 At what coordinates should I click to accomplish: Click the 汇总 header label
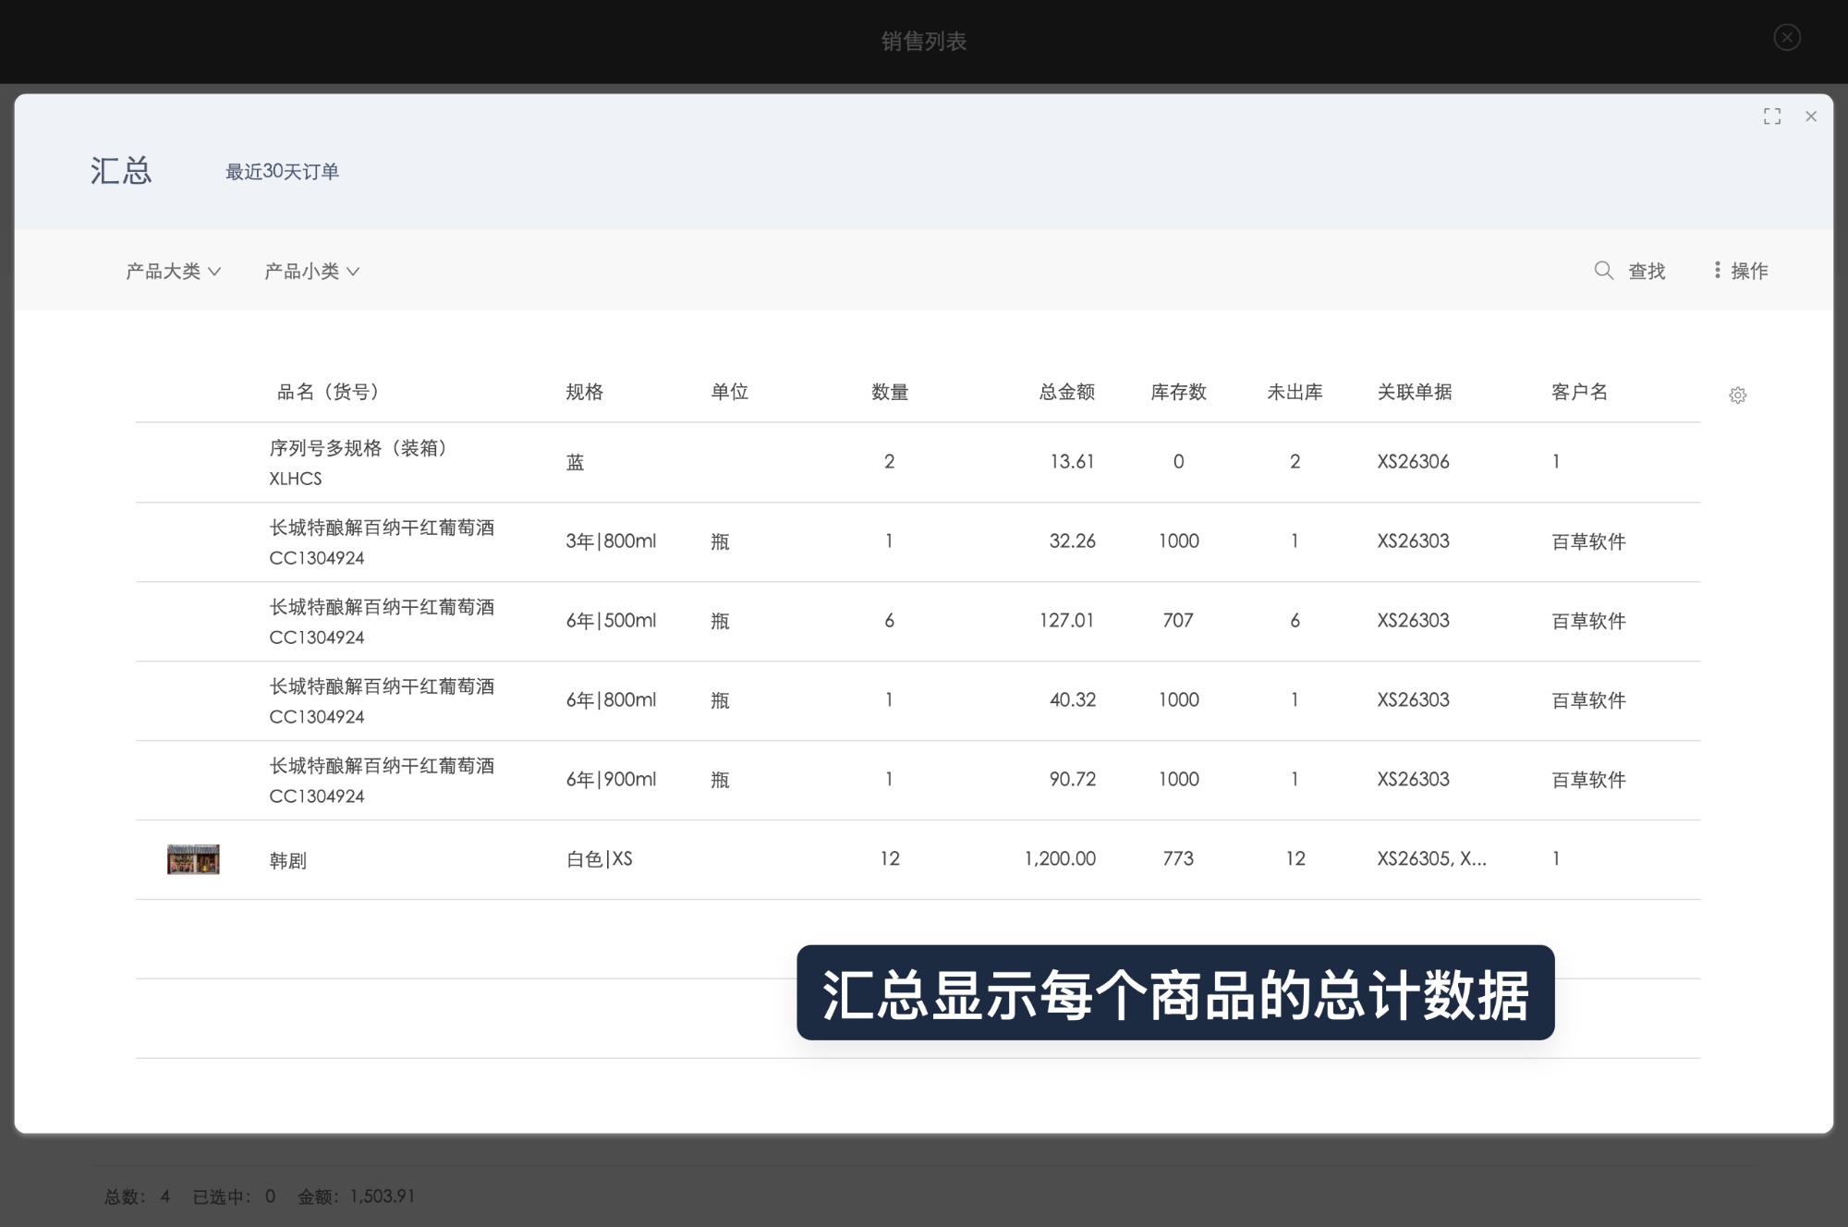[121, 171]
